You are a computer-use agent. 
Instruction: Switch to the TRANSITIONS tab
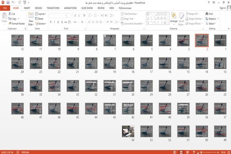53,8
